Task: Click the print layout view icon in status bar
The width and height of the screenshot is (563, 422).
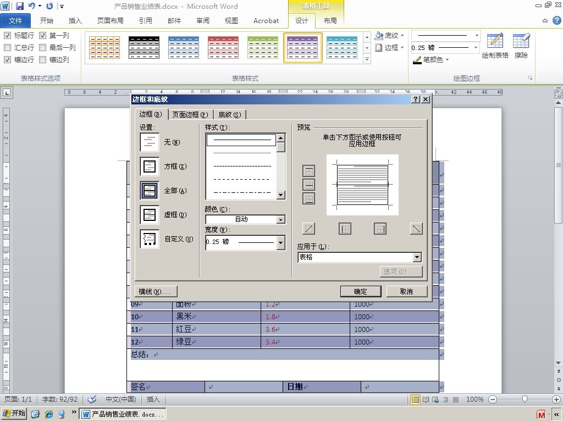Action: click(416, 399)
